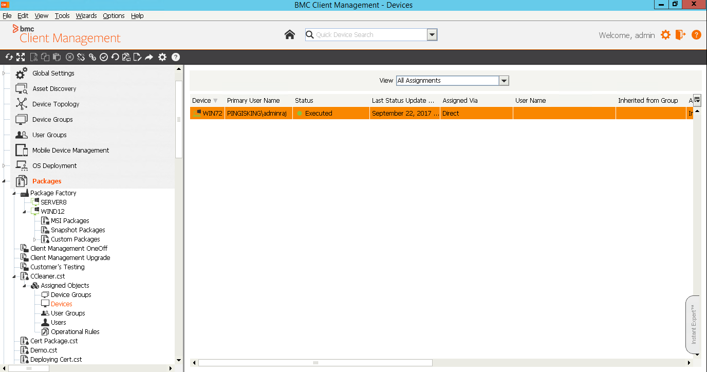Expand the OS Deployment tree node
Screen dimensions: 707x372
point(4,166)
